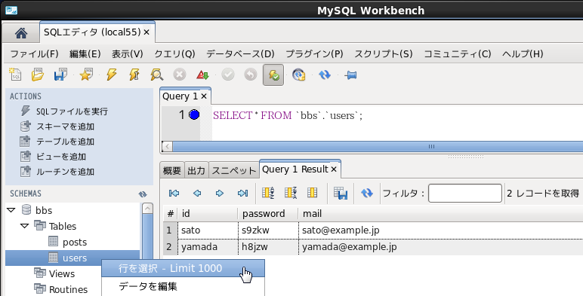Rollback transaction arrow icon
583x296 pixels.
251,75
